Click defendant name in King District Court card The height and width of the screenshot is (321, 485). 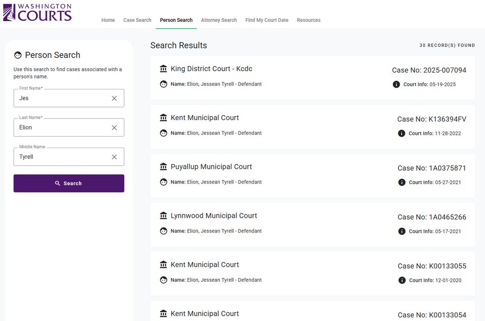click(x=224, y=84)
